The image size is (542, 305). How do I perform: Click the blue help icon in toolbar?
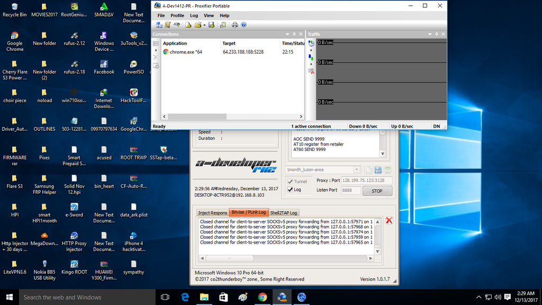click(x=243, y=25)
